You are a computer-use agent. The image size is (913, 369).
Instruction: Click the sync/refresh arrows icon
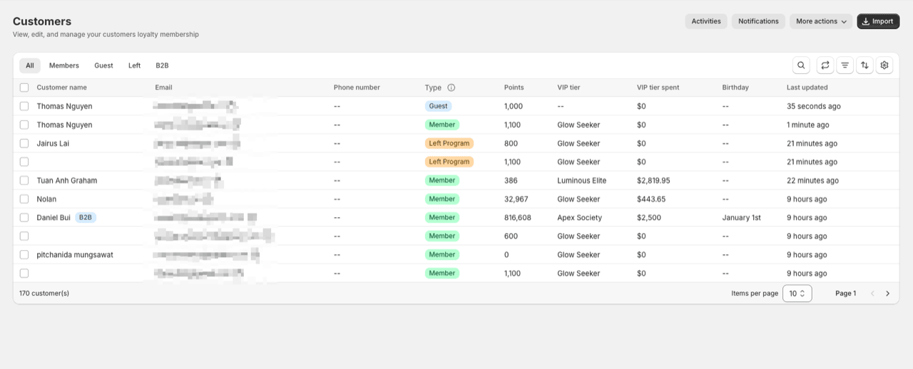coord(825,65)
